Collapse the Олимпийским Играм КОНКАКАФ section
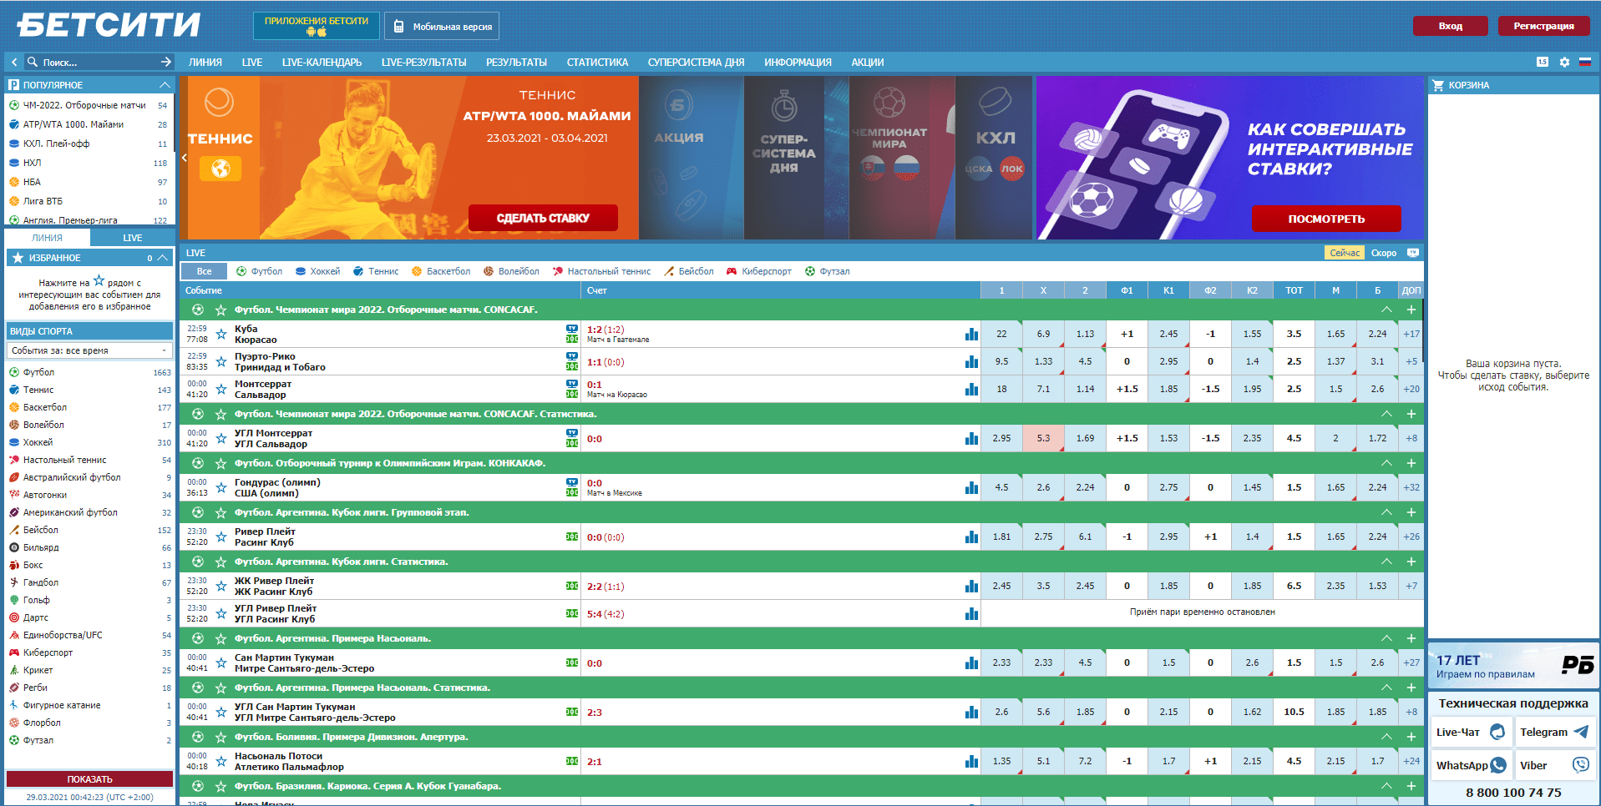Image resolution: width=1601 pixels, height=806 pixels. [x=1386, y=463]
